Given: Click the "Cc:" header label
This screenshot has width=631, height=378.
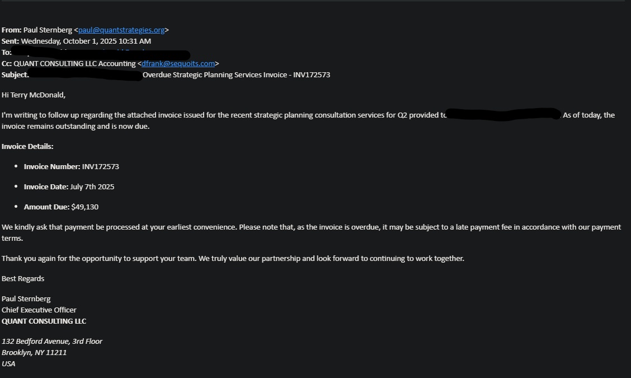Looking at the screenshot, I should (7, 64).
